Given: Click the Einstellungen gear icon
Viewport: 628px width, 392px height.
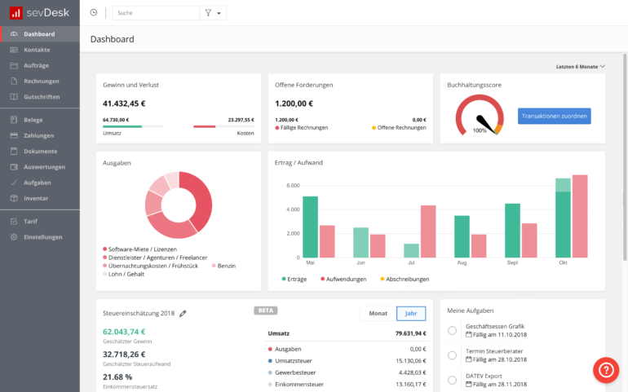Looking at the screenshot, I should tap(14, 237).
